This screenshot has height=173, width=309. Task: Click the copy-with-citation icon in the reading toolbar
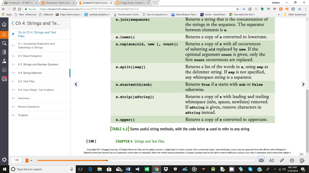(302, 160)
